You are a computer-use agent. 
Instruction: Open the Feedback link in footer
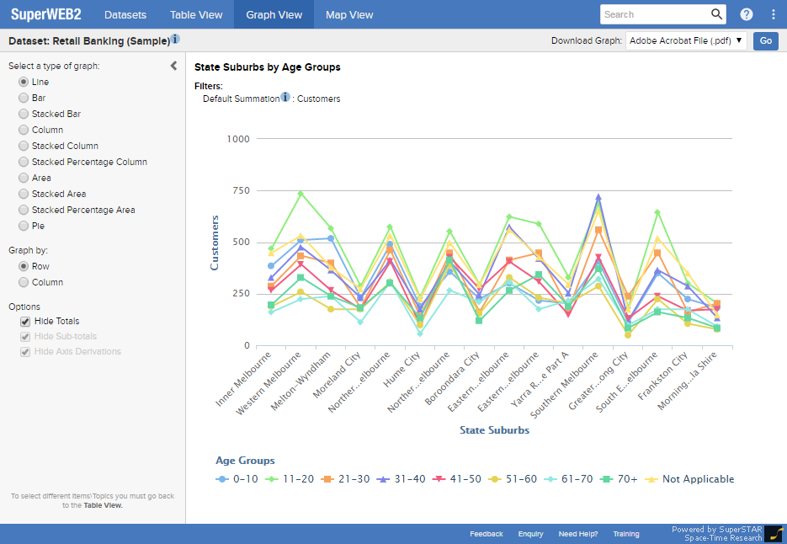point(487,534)
